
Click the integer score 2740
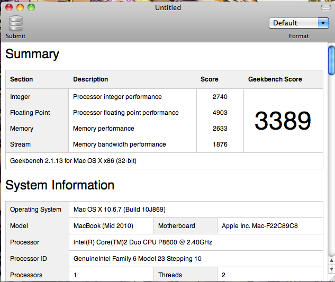point(220,97)
